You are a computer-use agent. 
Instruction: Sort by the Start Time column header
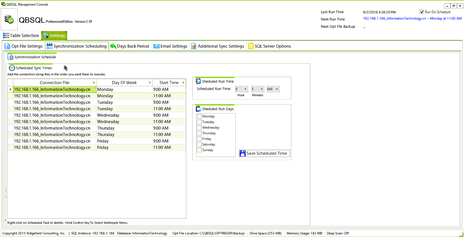pos(169,83)
